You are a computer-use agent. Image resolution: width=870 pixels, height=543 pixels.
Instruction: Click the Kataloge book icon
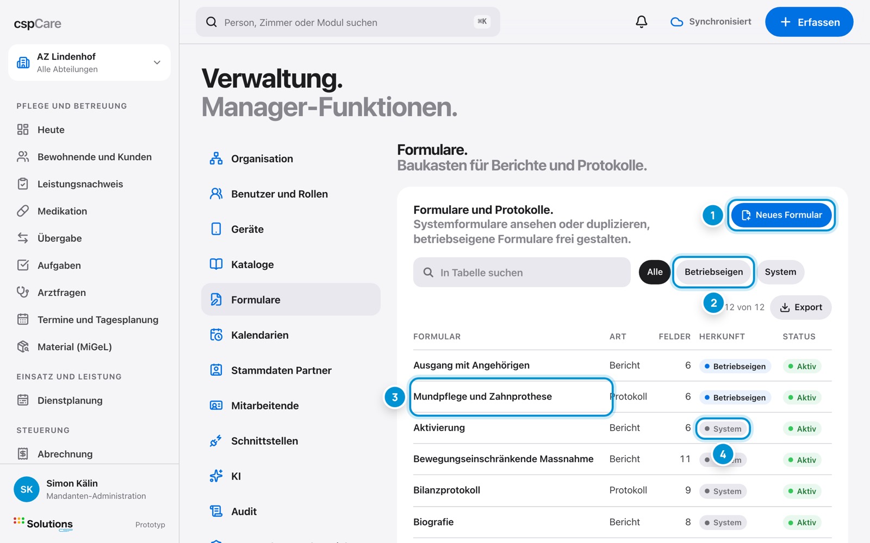pyautogui.click(x=216, y=264)
